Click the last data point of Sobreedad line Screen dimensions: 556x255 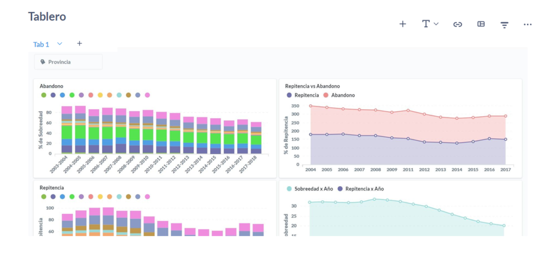pos(503,226)
